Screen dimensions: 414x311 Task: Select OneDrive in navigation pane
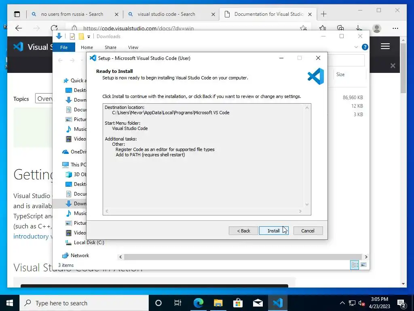pyautogui.click(x=74, y=151)
